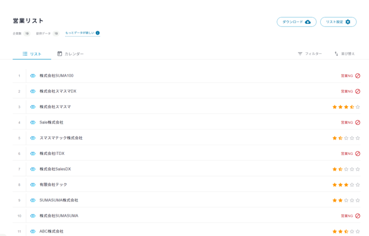Toggle visibility eye for 有限会社テック
Viewport: 369px width, 236px height.
click(33, 185)
